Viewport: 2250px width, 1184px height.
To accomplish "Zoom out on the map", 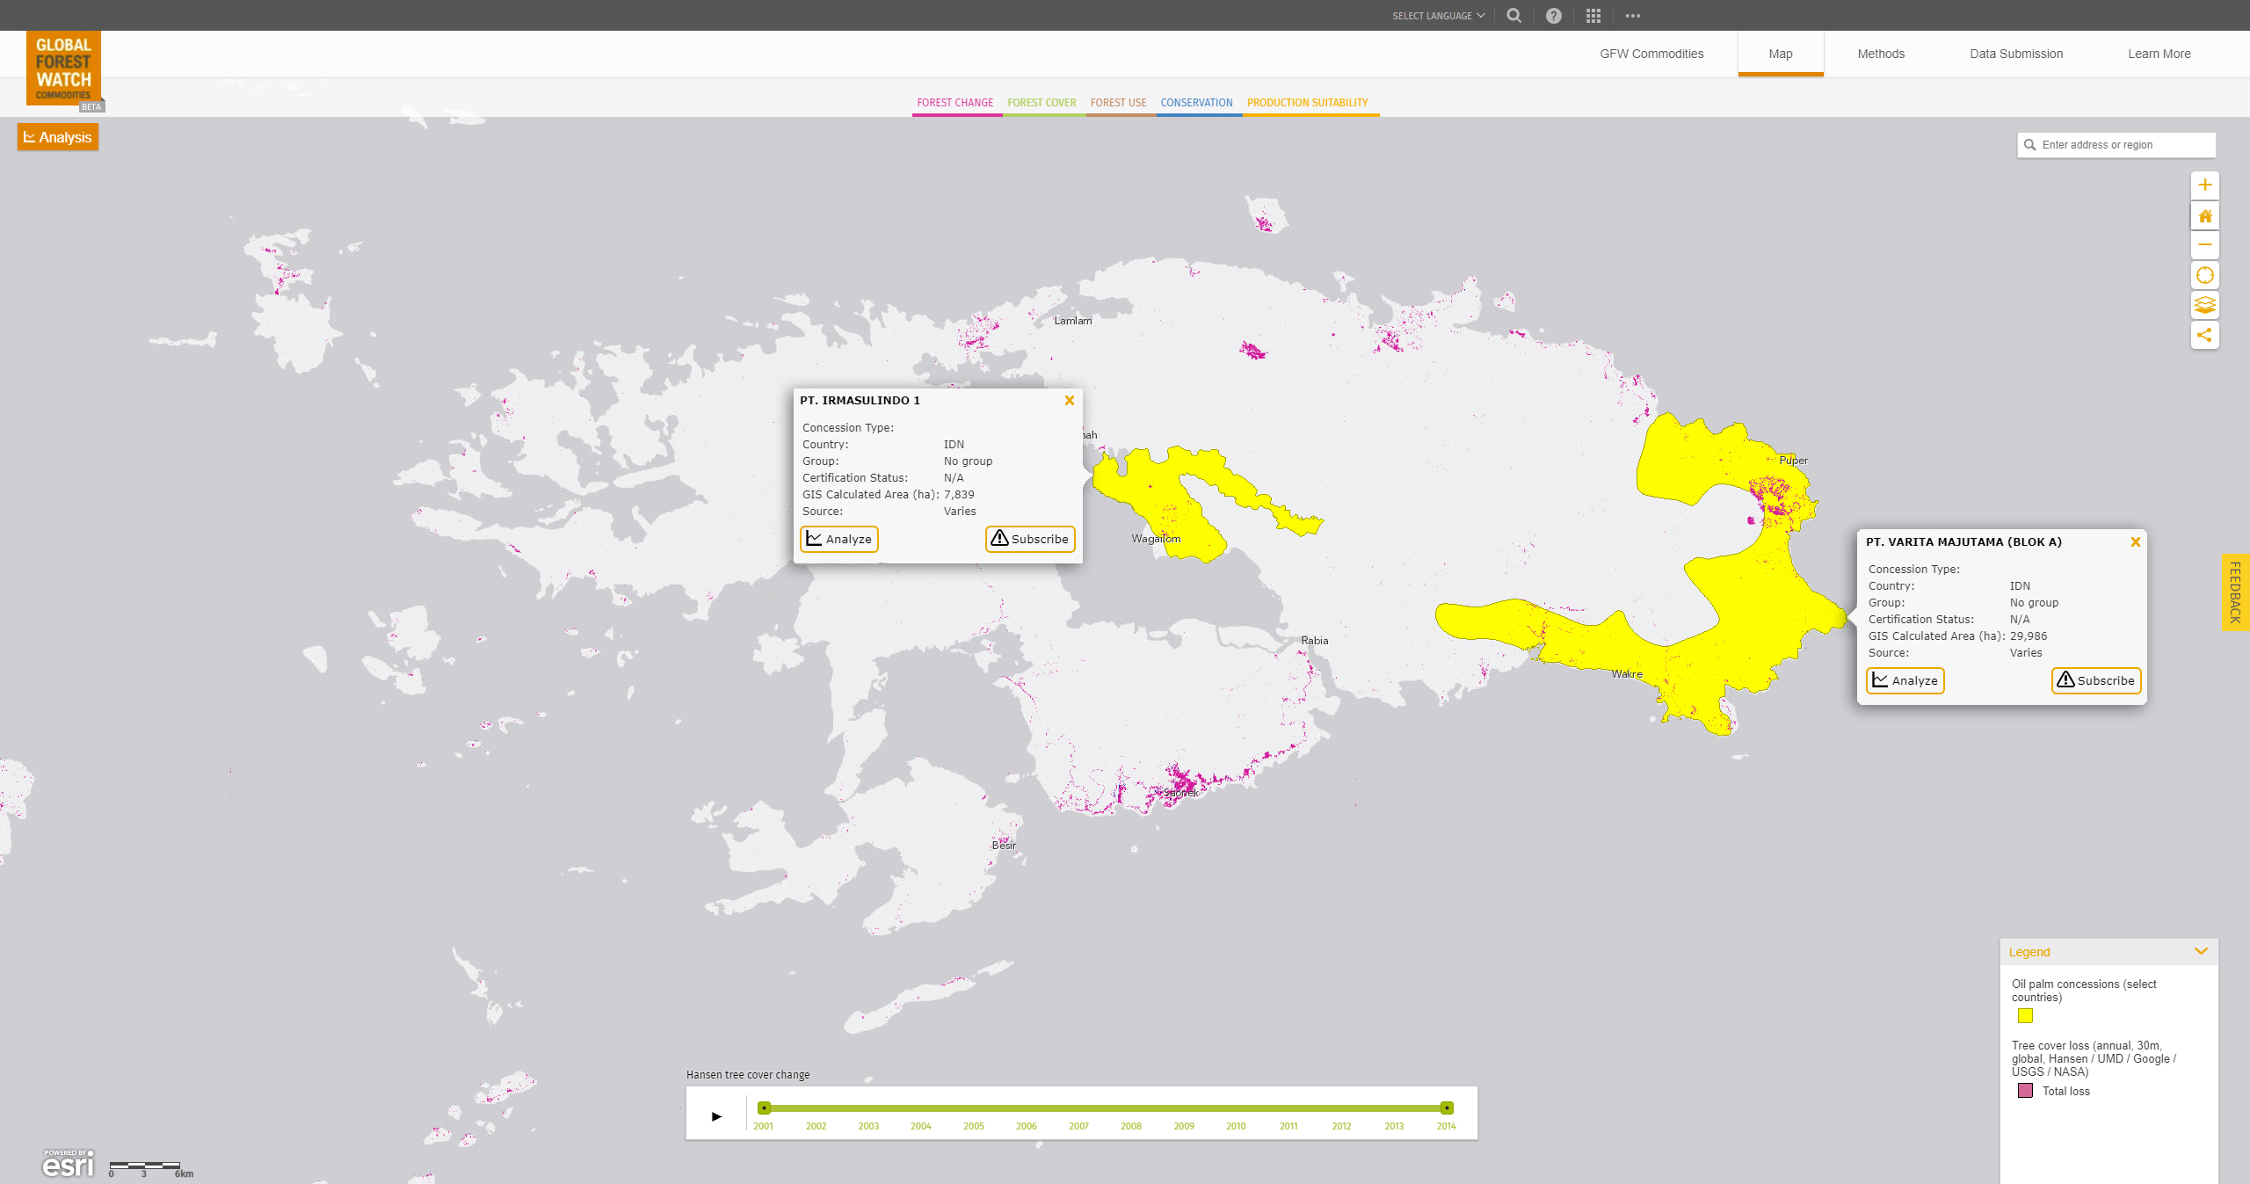I will pyautogui.click(x=2204, y=245).
